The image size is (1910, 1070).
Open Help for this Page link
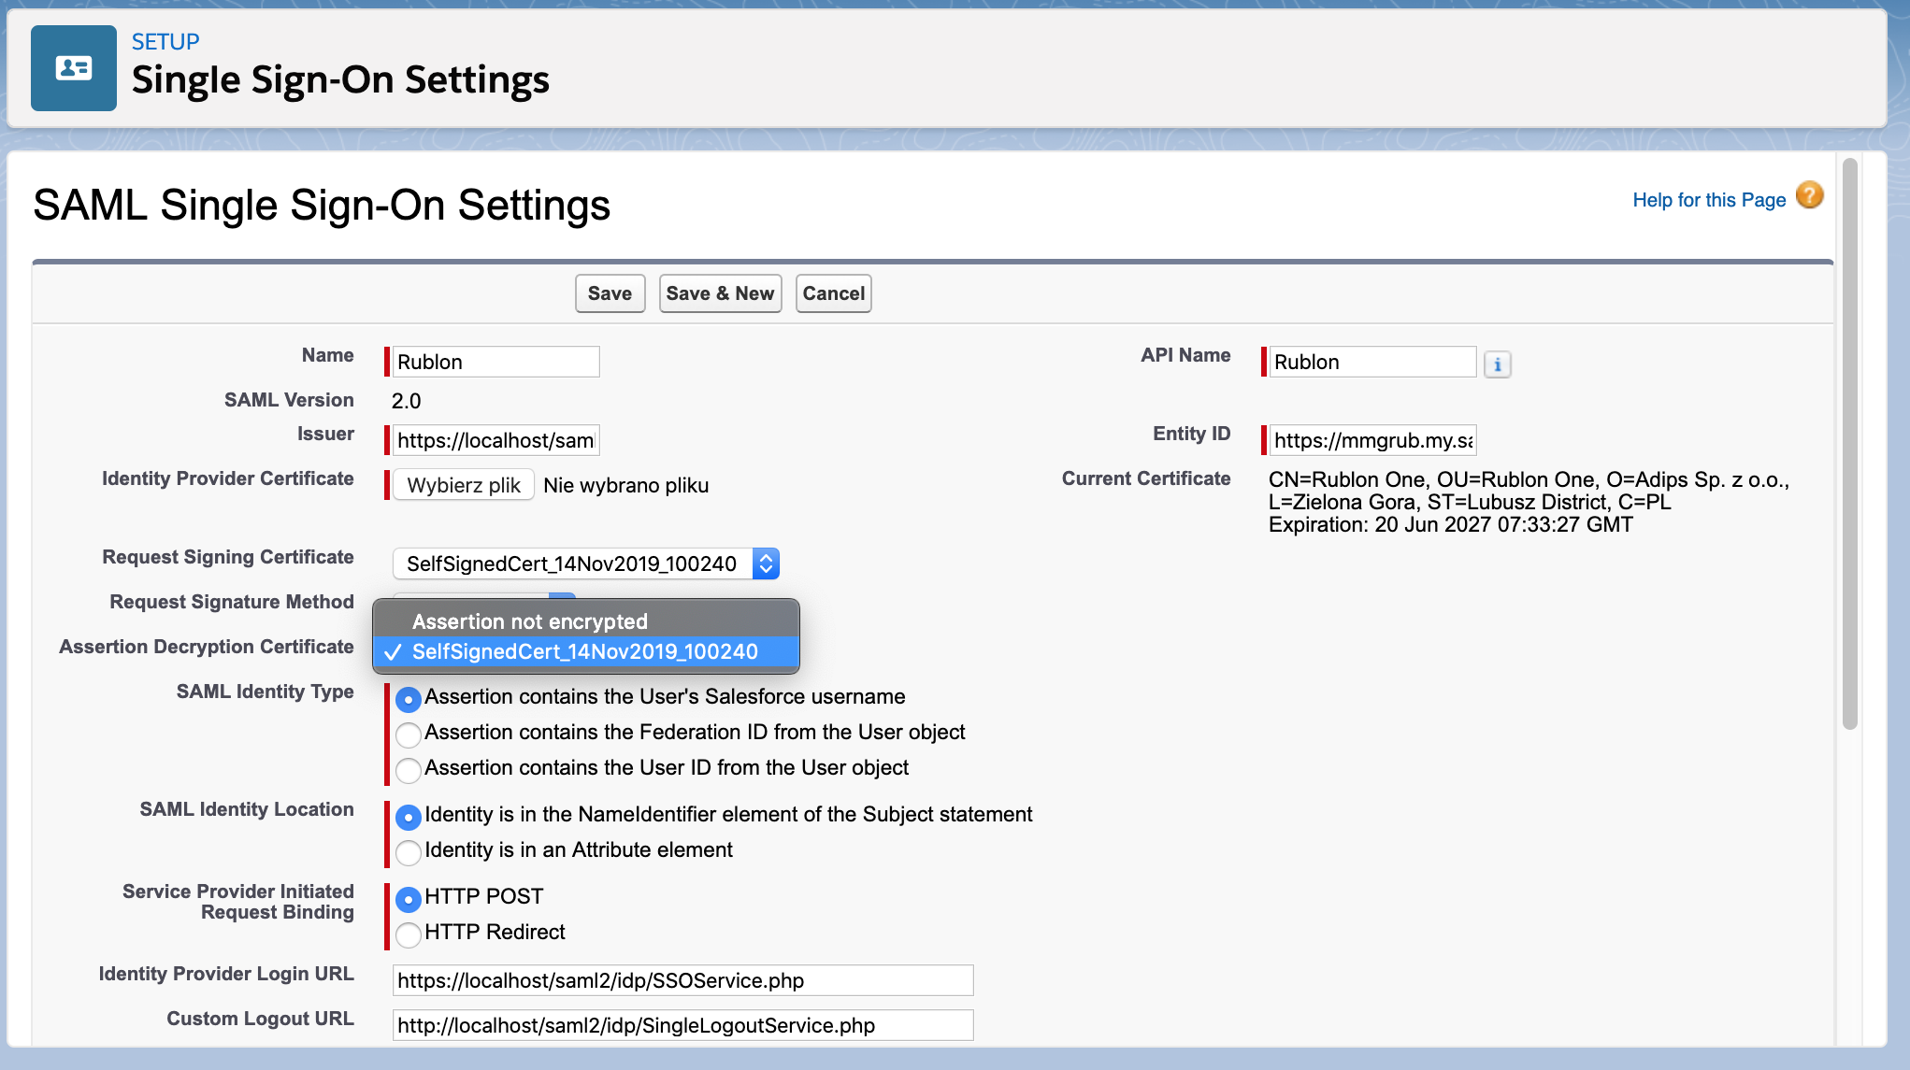(1708, 200)
